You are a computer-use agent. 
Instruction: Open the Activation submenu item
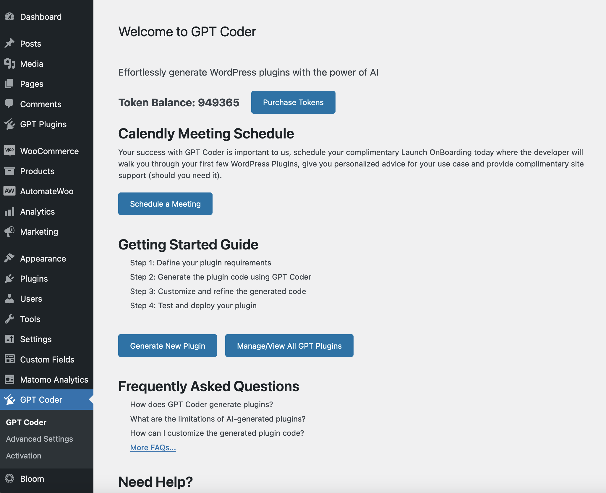coord(24,456)
